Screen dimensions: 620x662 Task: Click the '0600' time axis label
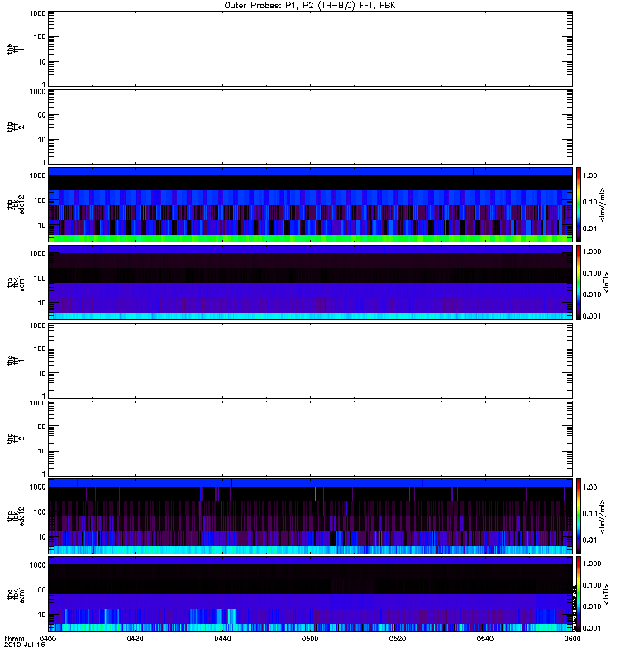572,638
